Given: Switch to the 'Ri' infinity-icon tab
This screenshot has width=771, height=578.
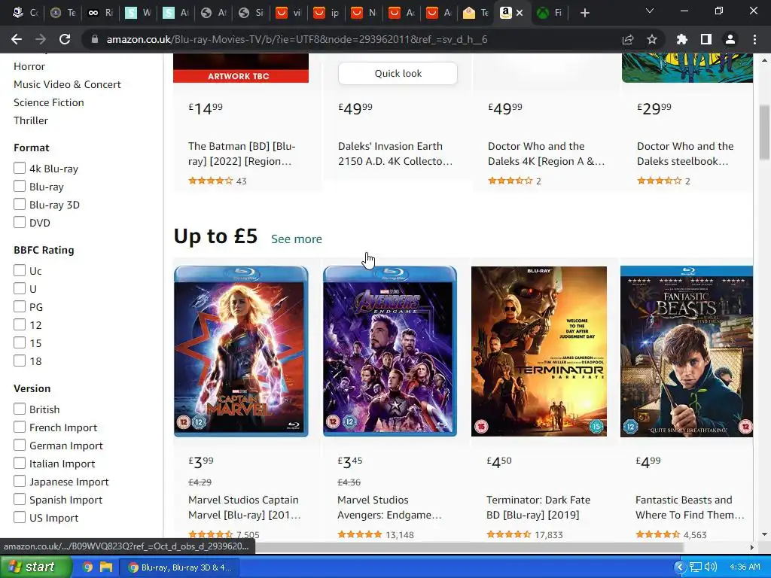Looking at the screenshot, I should [100, 13].
